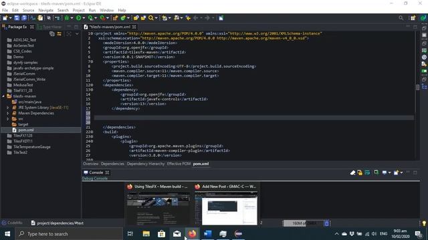Click the Save All toolbar icon
Image resolution: width=428 pixels, height=240 pixels.
click(24, 18)
